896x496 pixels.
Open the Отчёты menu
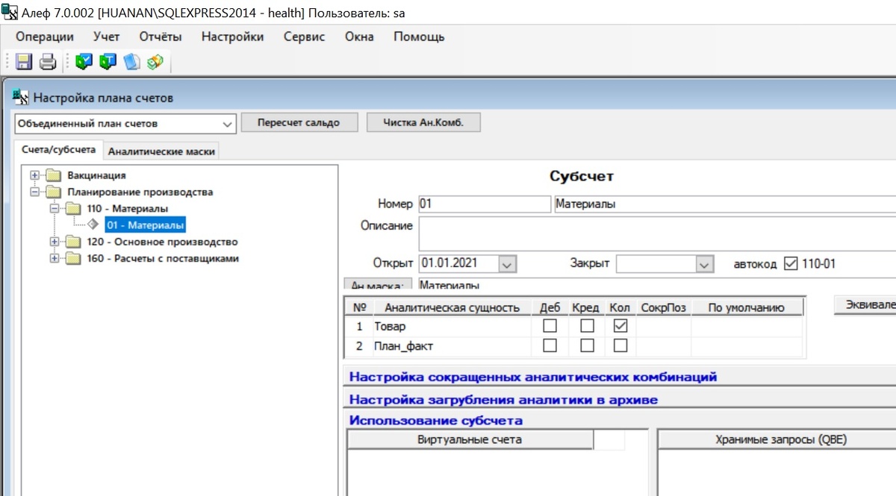[160, 36]
